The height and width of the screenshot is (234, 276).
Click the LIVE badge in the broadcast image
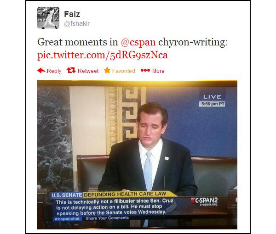click(212, 97)
